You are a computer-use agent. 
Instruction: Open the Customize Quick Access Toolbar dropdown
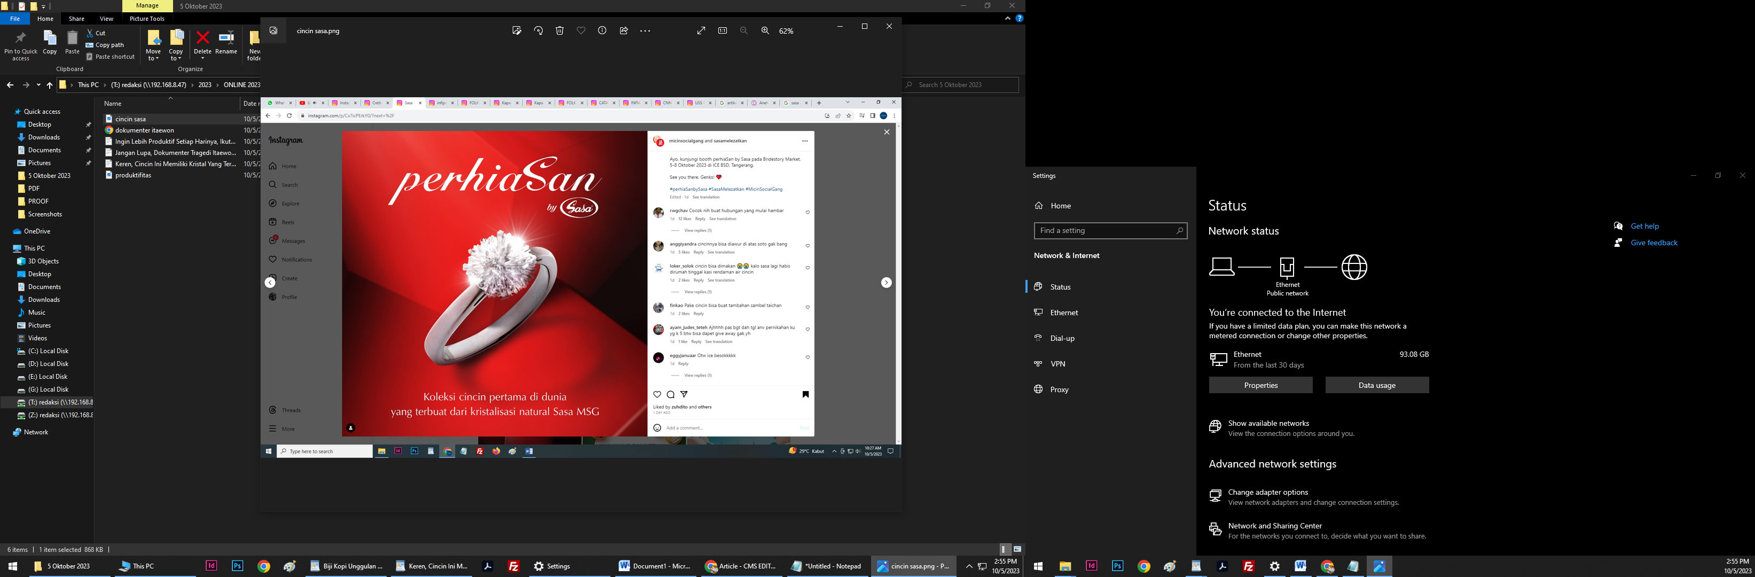coord(44,6)
